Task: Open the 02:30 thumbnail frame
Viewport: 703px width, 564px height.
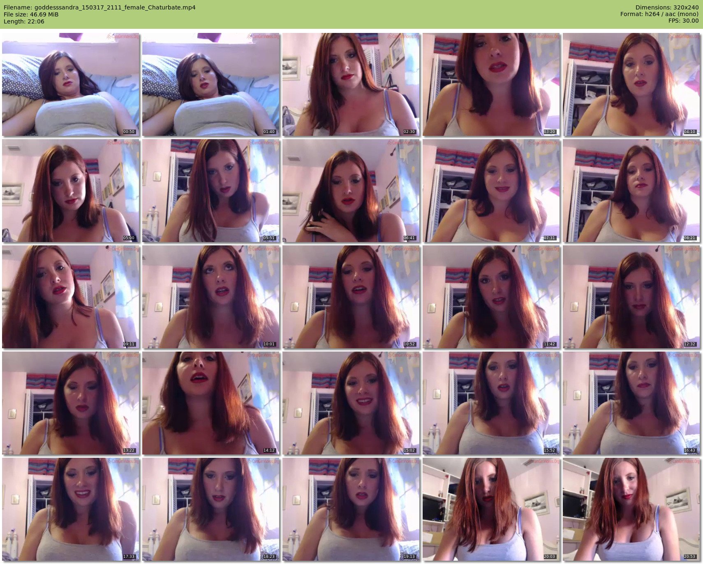Action: pos(351,84)
